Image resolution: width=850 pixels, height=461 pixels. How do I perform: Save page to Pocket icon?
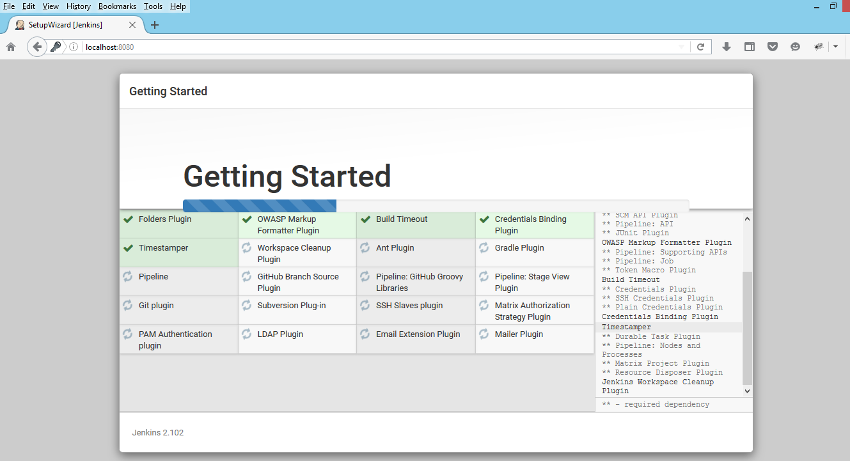pos(772,46)
